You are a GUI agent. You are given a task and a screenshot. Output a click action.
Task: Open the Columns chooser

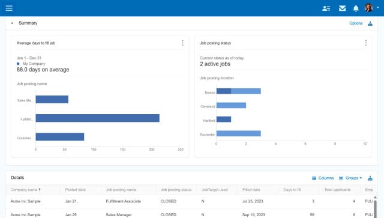pyautogui.click(x=323, y=178)
